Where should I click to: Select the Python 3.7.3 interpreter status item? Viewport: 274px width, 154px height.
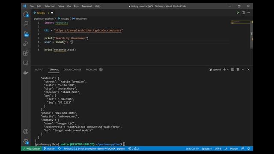coord(95,148)
